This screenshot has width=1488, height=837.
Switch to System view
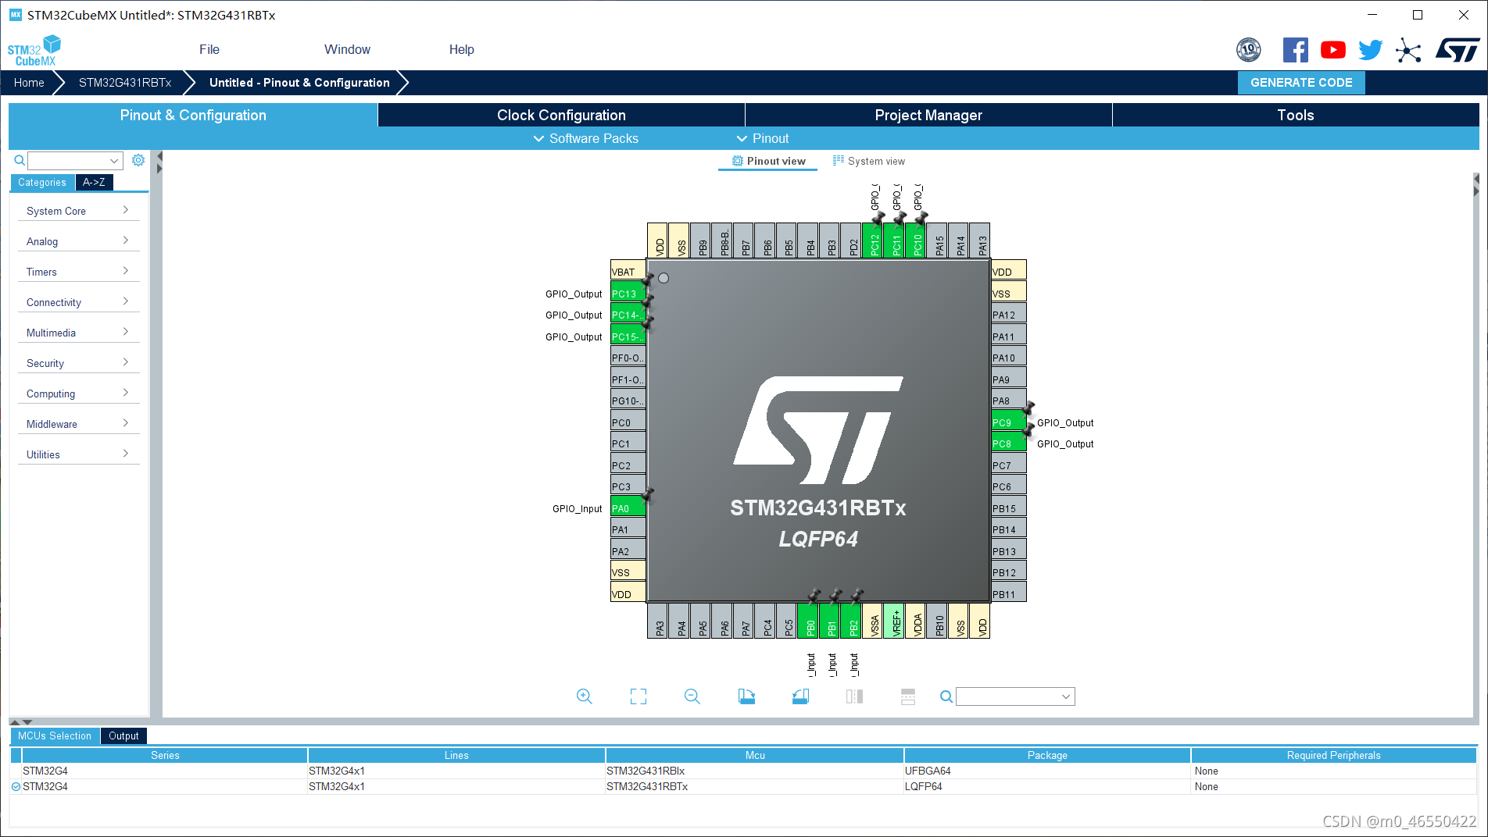[868, 161]
